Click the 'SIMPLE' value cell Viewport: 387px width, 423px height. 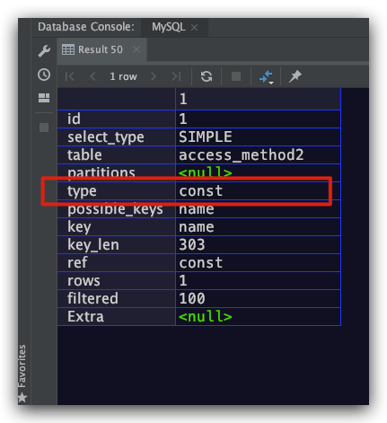258,137
